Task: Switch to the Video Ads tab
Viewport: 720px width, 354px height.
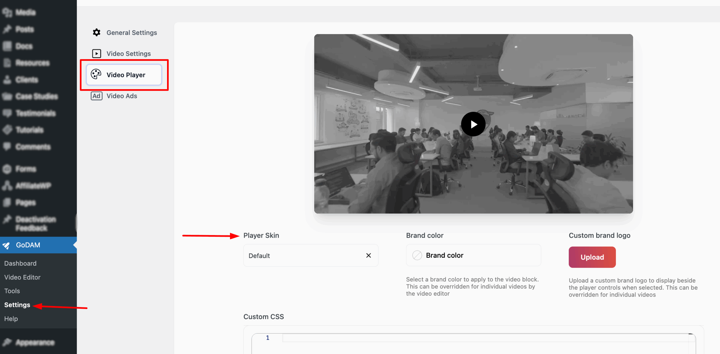Action: pyautogui.click(x=122, y=96)
